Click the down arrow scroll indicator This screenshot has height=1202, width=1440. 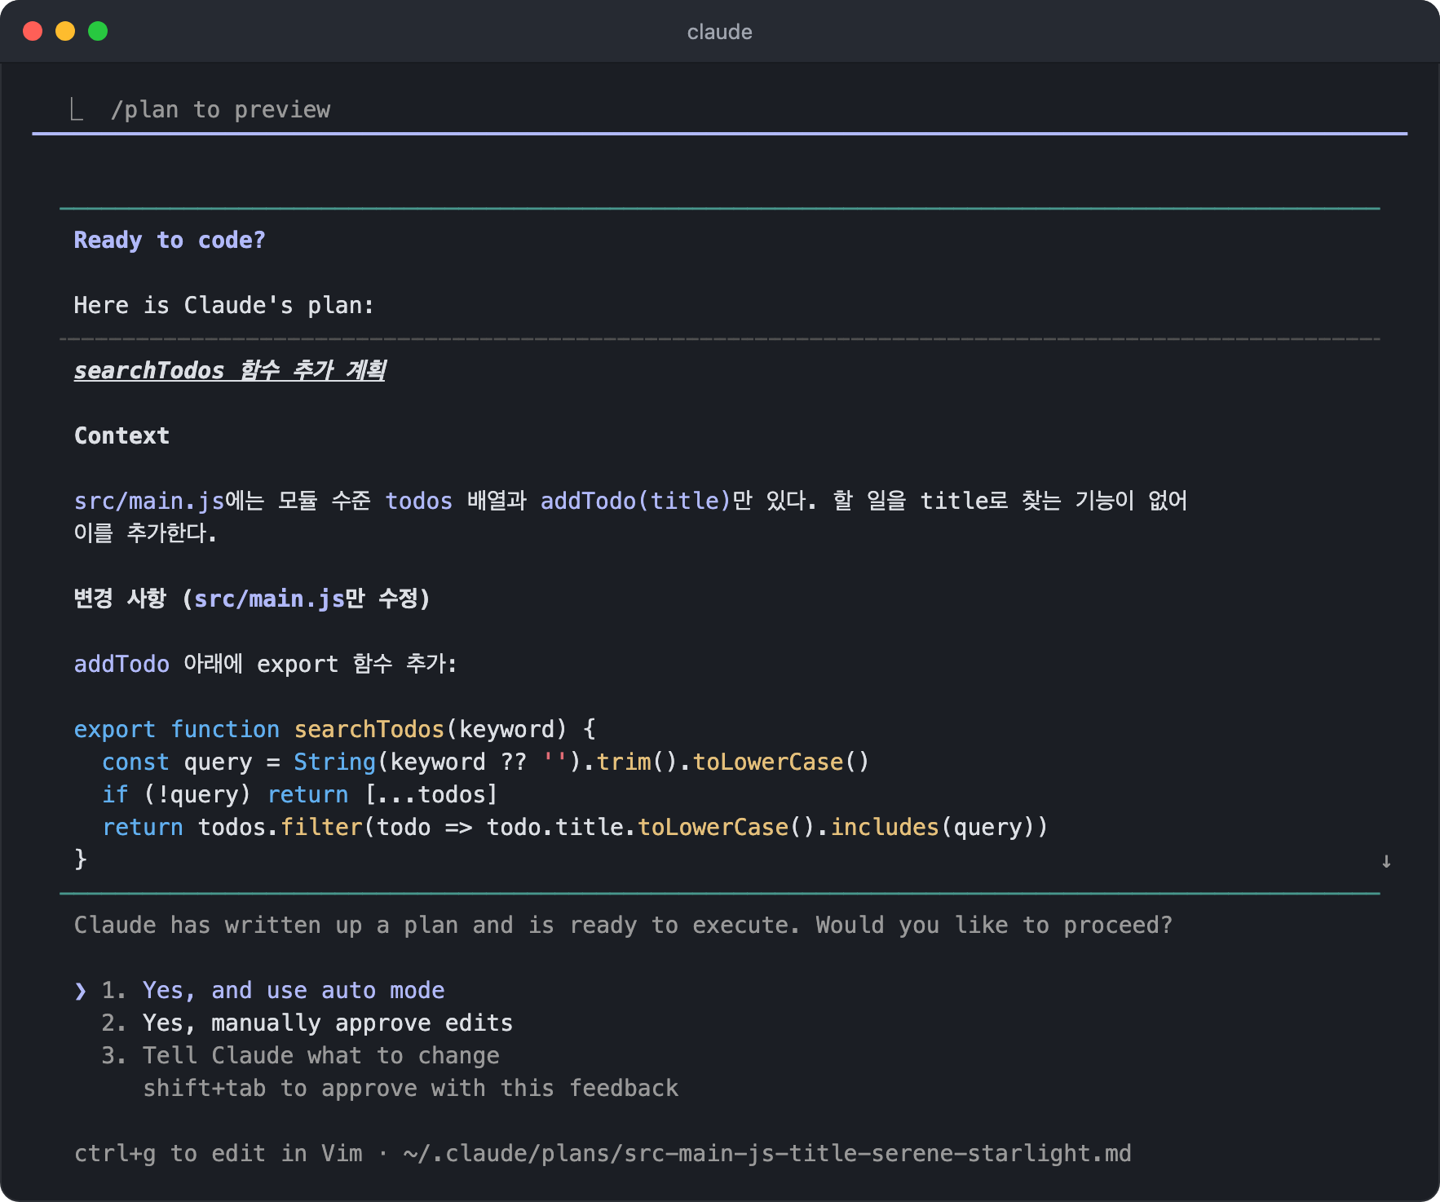coord(1386,861)
